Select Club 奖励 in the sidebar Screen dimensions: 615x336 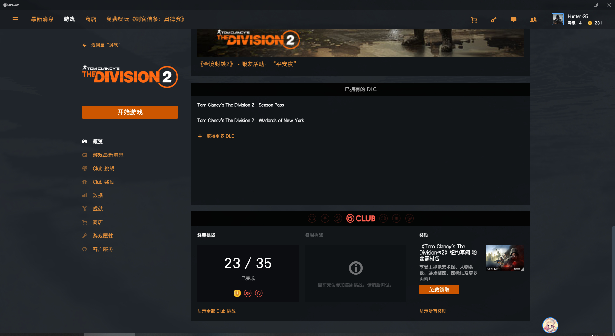tap(103, 182)
